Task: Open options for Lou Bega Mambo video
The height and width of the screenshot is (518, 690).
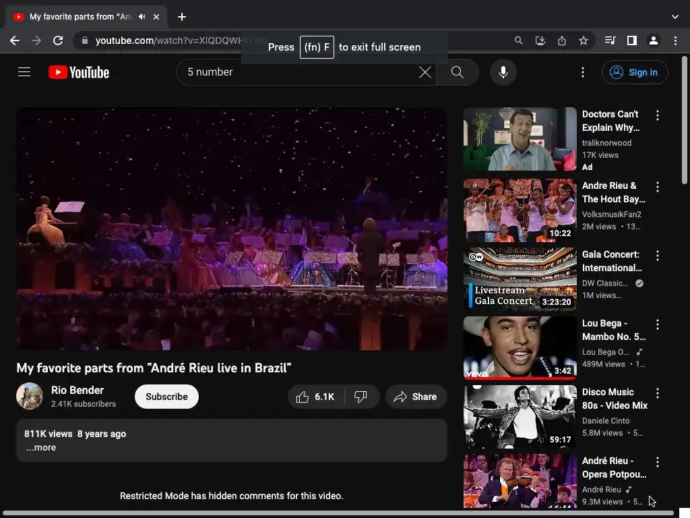Action: coord(658,324)
